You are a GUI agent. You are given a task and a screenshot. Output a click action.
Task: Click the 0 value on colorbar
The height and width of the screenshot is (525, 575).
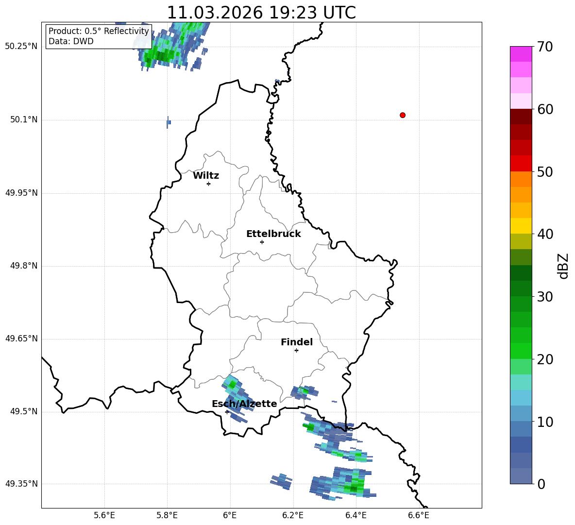coord(541,484)
